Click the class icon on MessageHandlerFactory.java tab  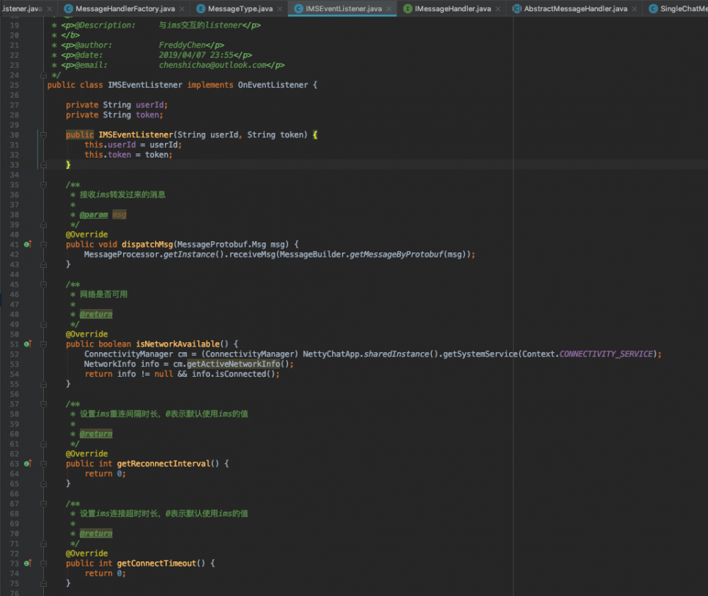coord(68,8)
